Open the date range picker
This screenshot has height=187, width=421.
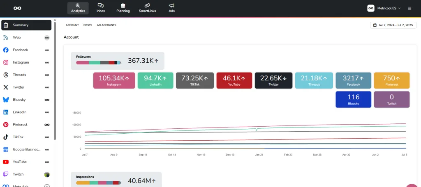pos(393,25)
